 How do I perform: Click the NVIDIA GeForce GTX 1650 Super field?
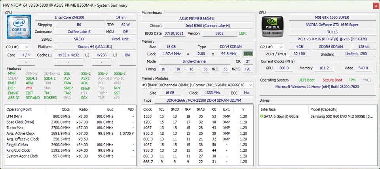click(332, 25)
